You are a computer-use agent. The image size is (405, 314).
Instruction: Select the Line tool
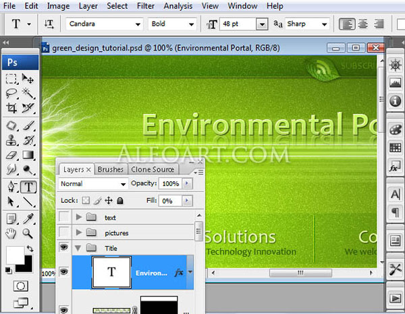pyautogui.click(x=28, y=201)
